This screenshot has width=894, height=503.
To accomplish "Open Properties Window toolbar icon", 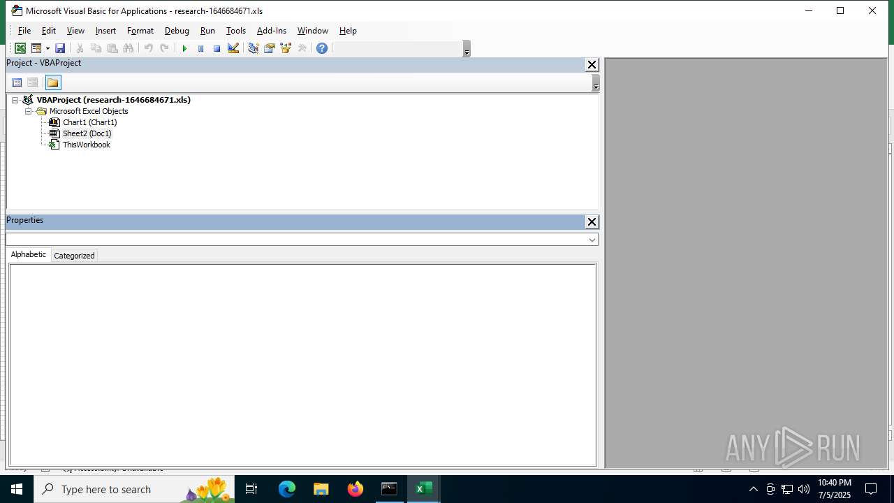I will pyautogui.click(x=269, y=48).
